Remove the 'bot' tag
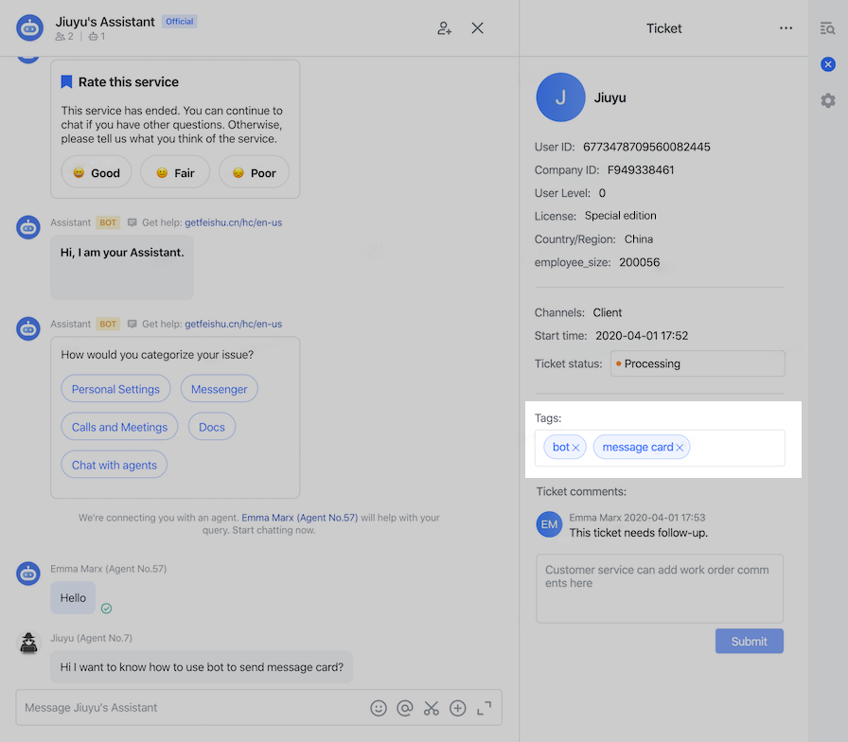 (576, 448)
